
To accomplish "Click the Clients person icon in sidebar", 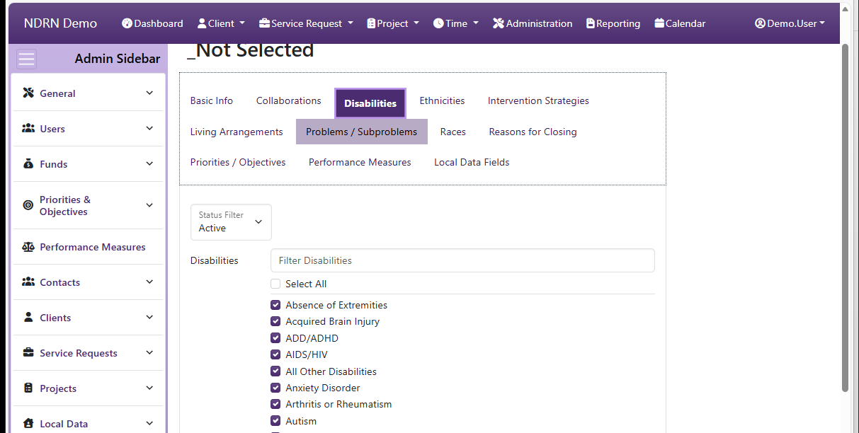I will (x=28, y=318).
